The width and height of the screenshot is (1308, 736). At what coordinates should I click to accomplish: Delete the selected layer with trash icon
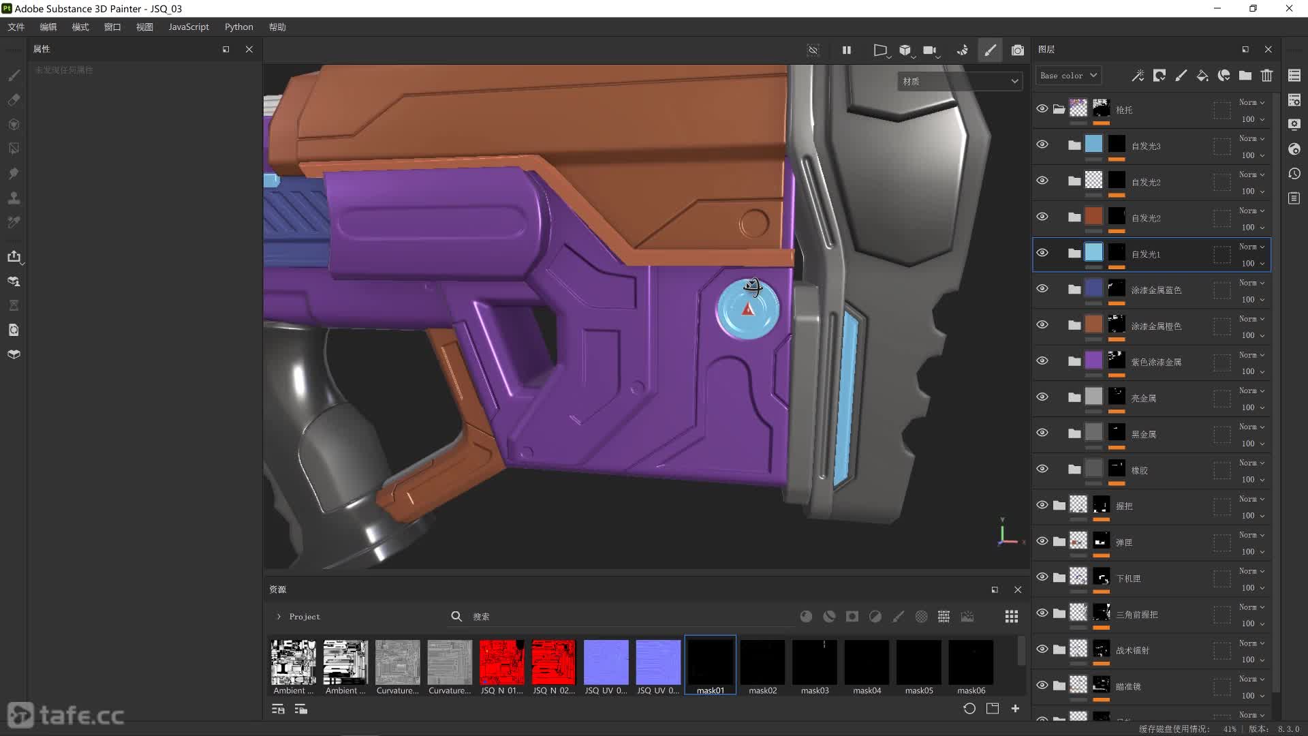1266,76
